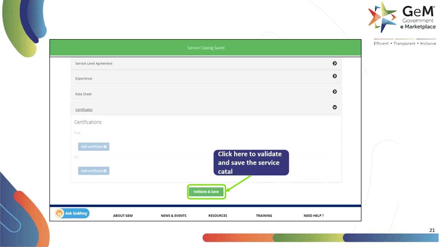Expand the Rate Sheet arrow icon
Viewport: 439px width, 247px height.
(335, 92)
